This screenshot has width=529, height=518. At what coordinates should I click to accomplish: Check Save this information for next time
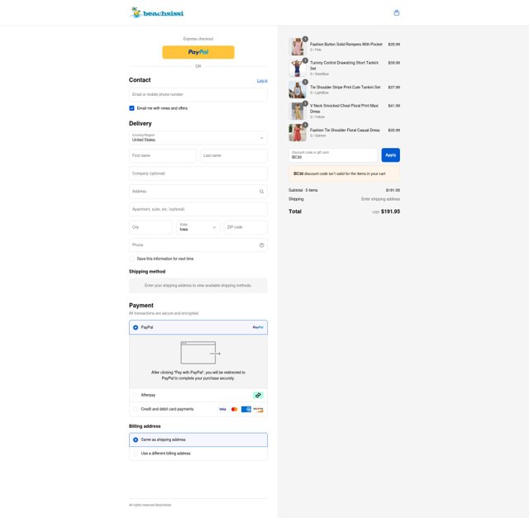[x=131, y=259]
